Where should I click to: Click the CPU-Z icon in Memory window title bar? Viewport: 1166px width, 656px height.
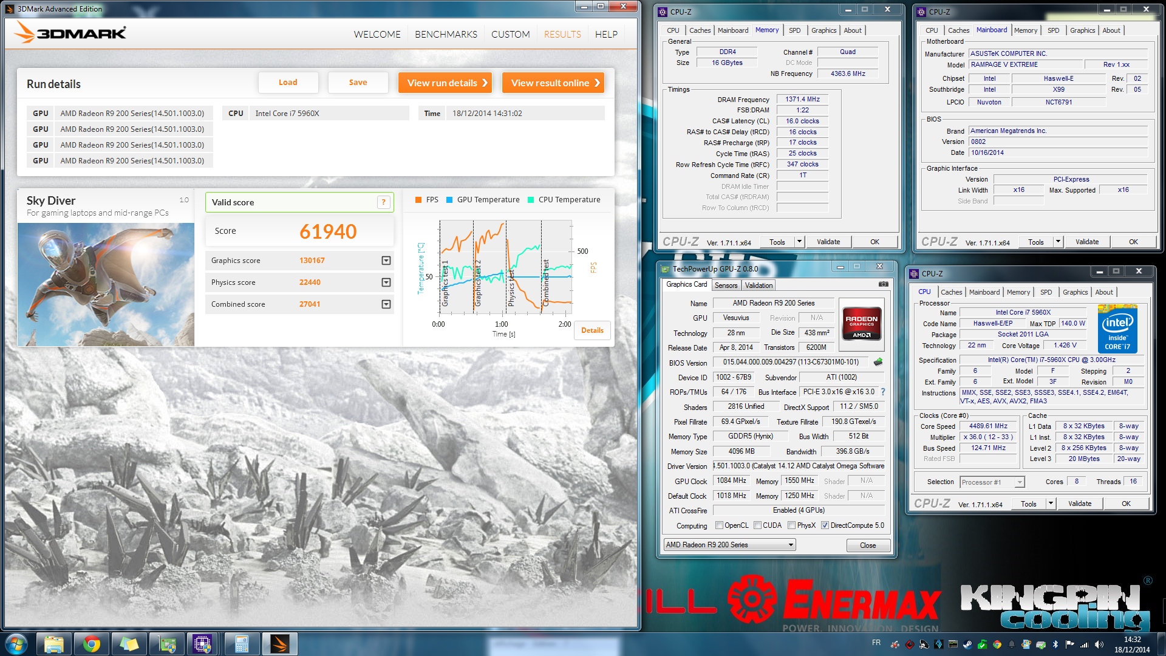coord(663,12)
